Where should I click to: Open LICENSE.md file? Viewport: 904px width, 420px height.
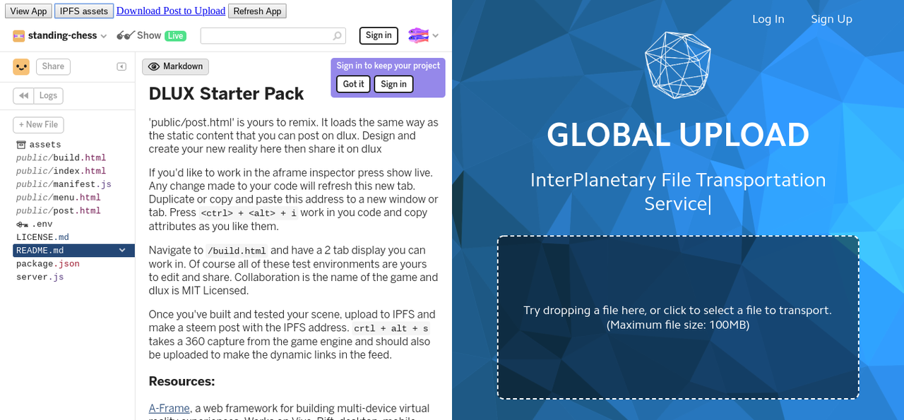42,237
